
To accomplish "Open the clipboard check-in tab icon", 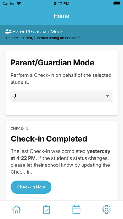I will pyautogui.click(x=46, y=210).
